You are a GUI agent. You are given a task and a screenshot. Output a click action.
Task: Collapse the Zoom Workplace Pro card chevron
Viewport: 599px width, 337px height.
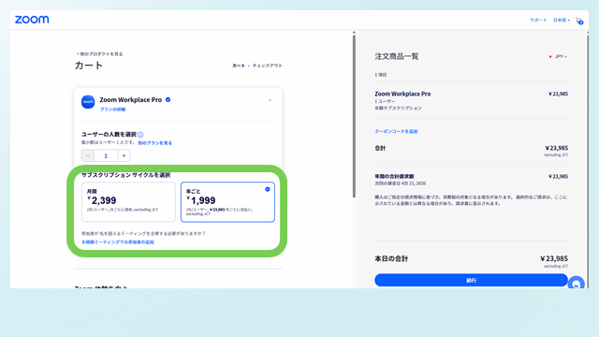[270, 100]
